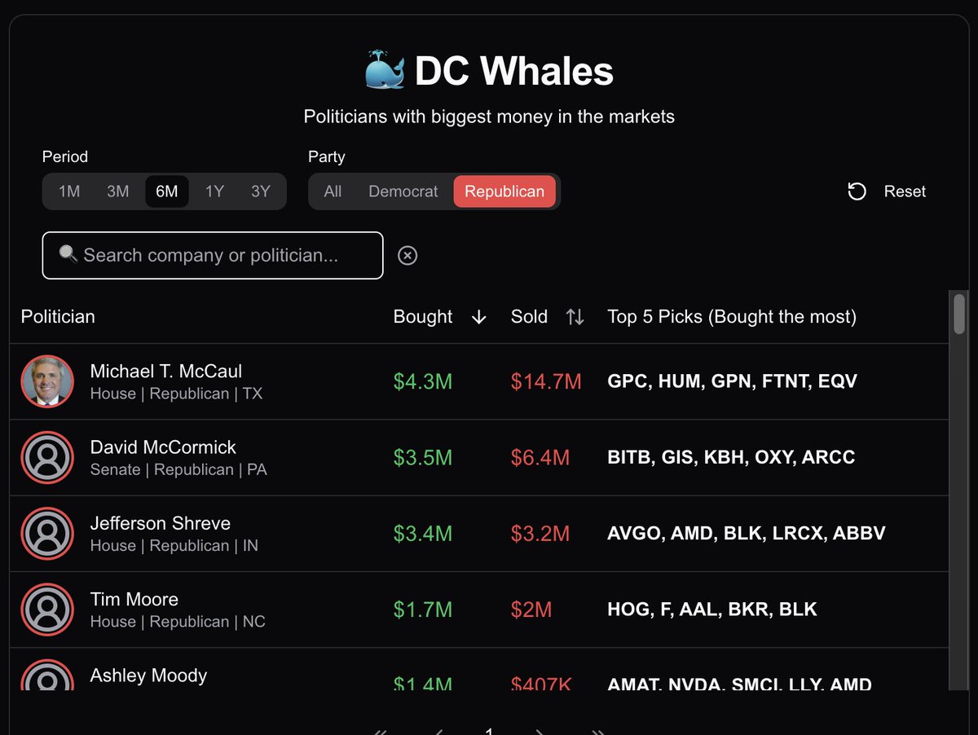Click David McCormick's avatar icon
978x735 pixels.
(47, 458)
